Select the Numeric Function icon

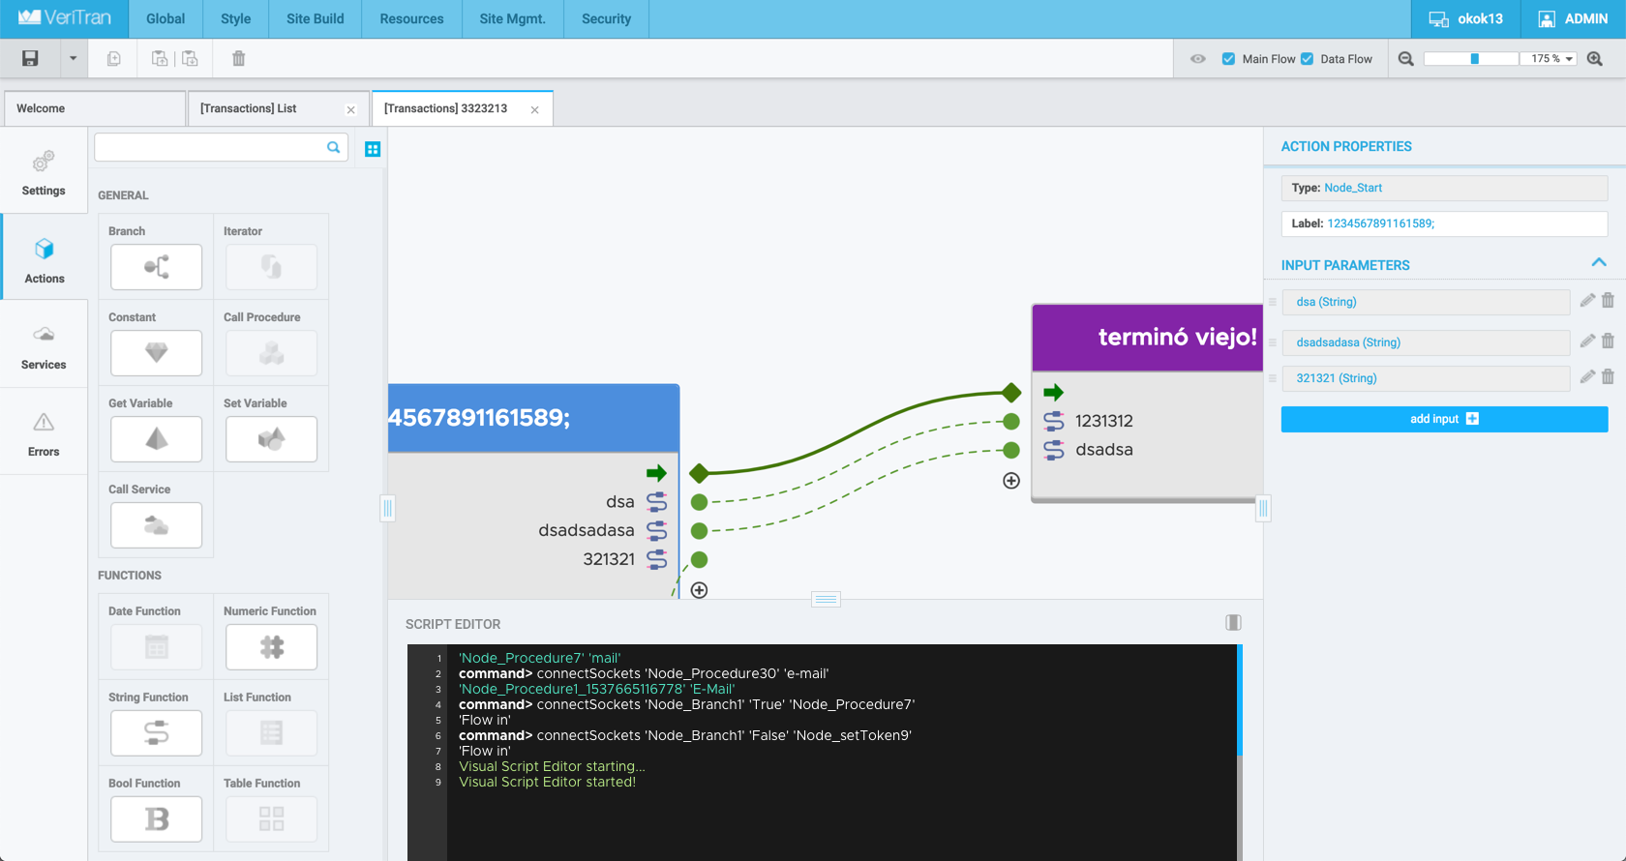pos(271,647)
